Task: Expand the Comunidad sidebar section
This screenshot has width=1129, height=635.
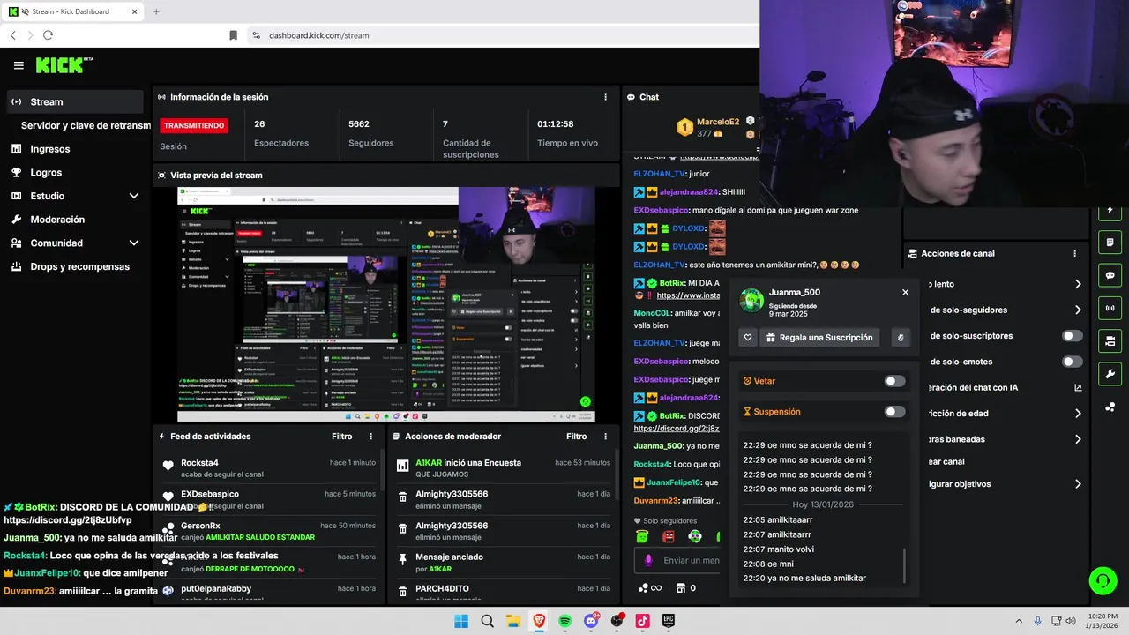Action: tap(74, 243)
